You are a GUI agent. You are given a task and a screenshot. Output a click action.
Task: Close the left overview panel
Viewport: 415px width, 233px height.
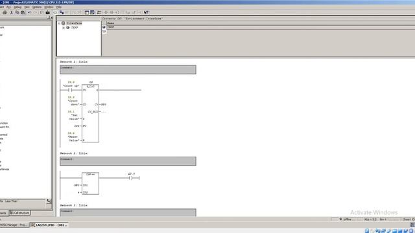click(x=52, y=17)
